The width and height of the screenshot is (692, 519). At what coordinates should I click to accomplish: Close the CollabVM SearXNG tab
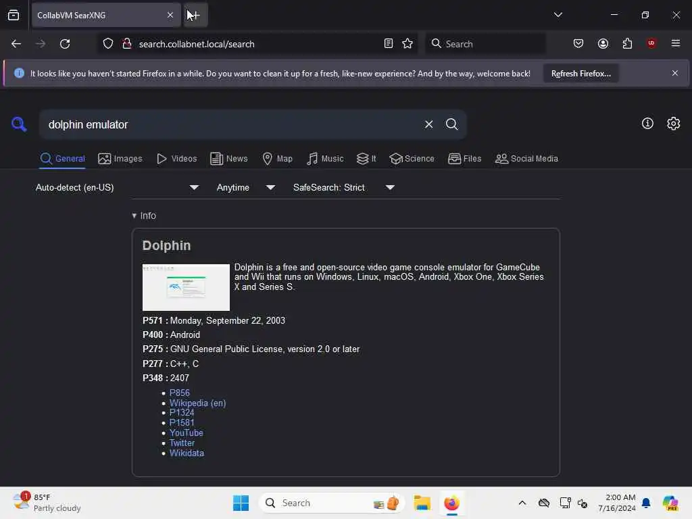[170, 15]
